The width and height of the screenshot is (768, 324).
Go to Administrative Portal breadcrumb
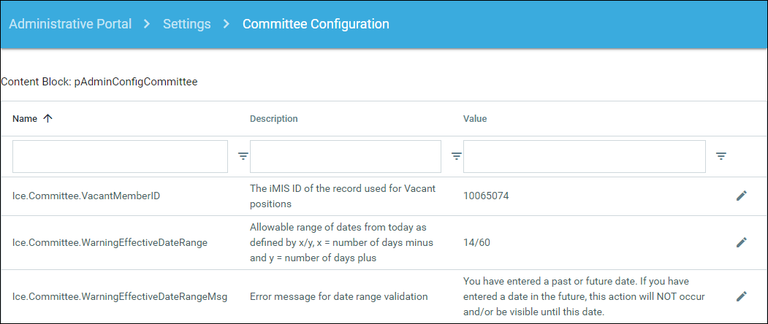70,24
